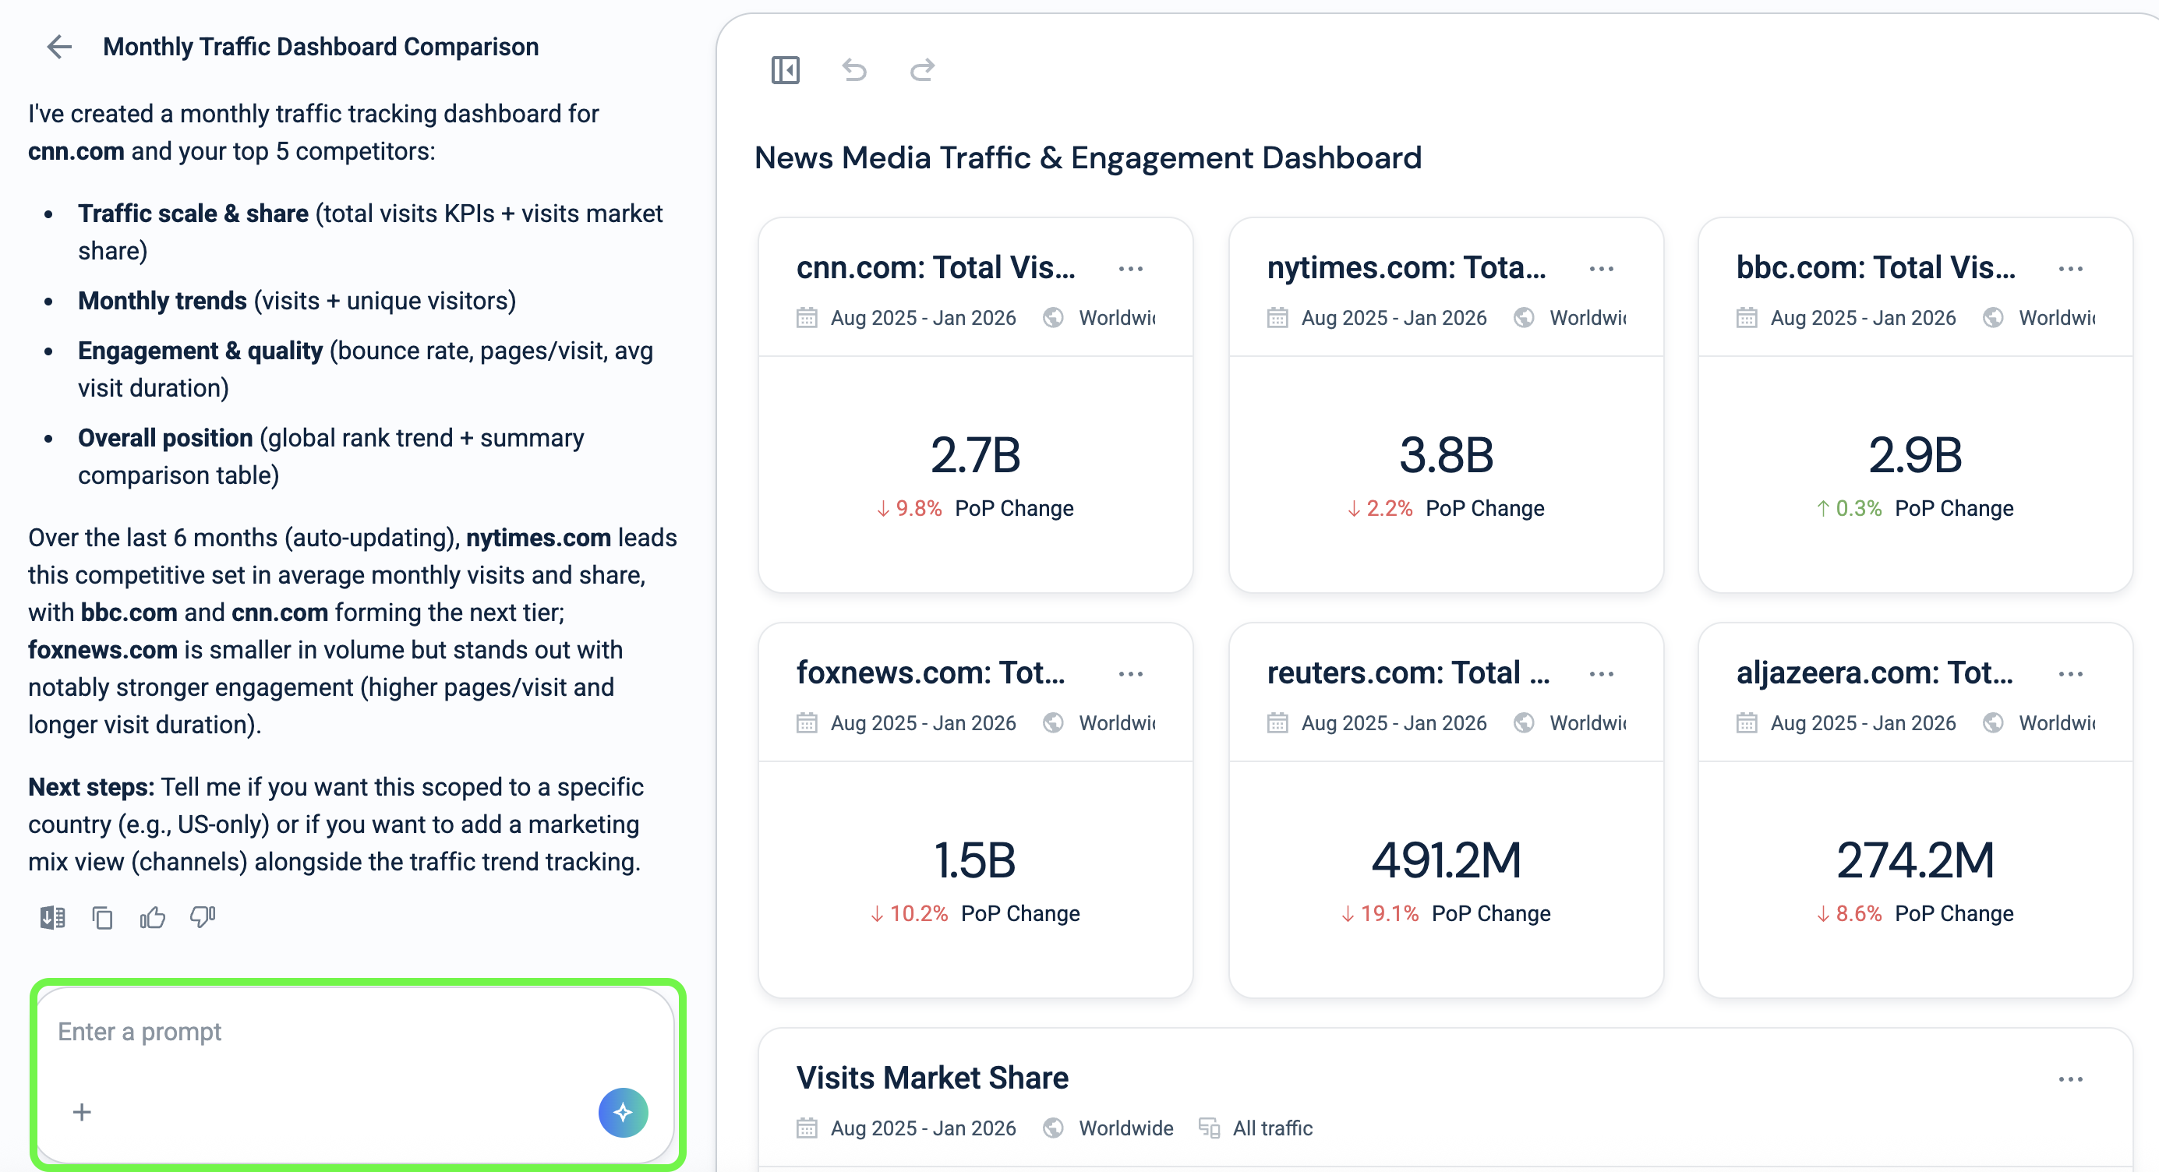
Task: Click the All traffic label
Action: tap(1272, 1128)
